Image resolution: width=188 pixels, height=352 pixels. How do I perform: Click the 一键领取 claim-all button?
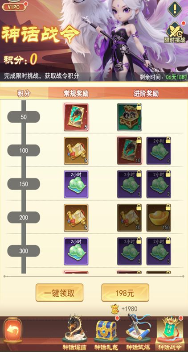click(x=59, y=292)
